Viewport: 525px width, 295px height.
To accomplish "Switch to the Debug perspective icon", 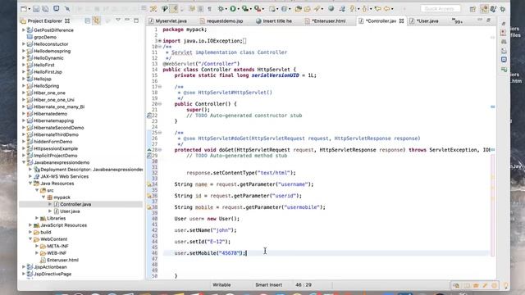I will pyautogui.click(x=503, y=9).
